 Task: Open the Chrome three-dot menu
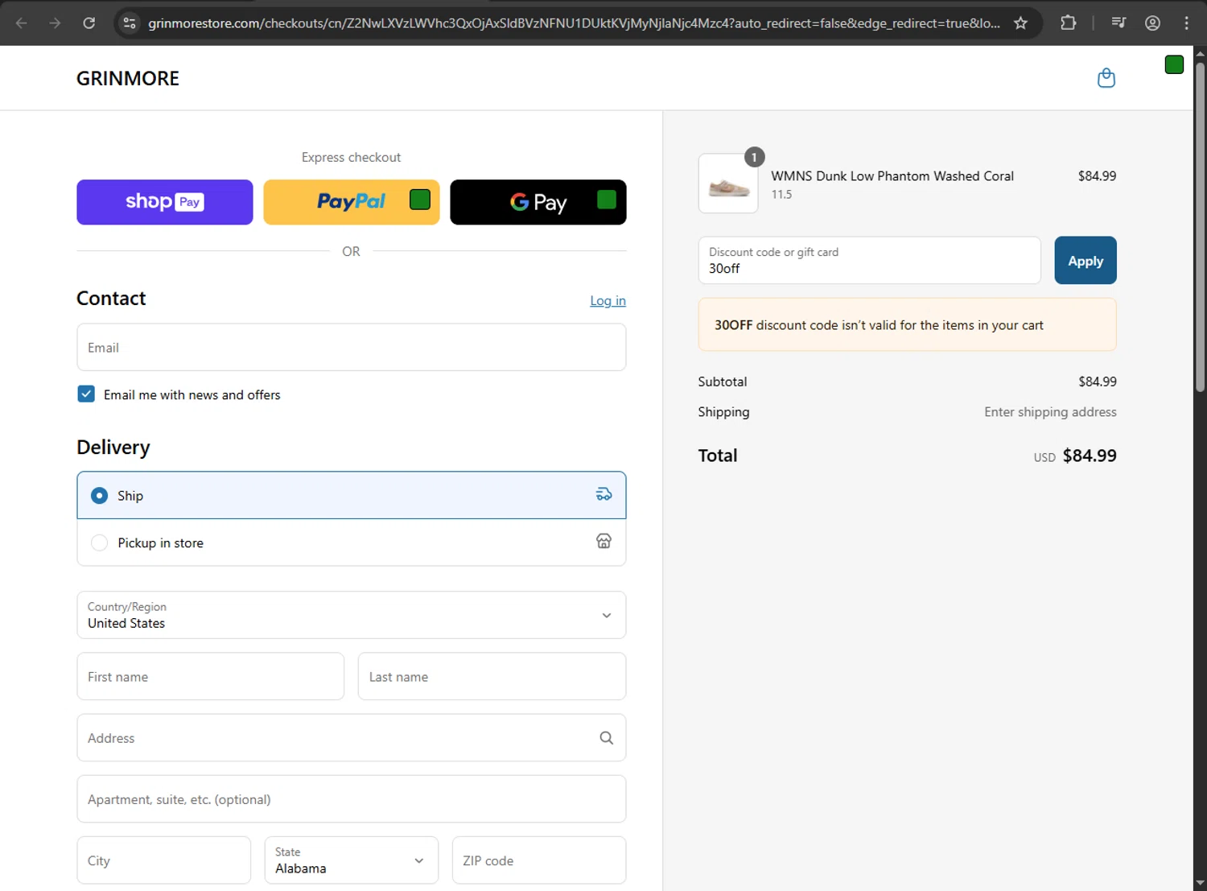1186,23
